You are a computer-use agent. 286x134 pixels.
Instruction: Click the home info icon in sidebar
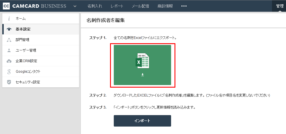point(9,19)
